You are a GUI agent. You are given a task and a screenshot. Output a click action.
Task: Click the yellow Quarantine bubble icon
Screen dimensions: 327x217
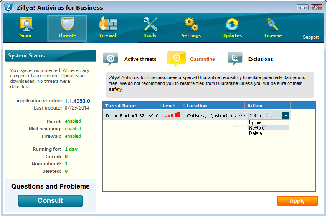pos(176,59)
